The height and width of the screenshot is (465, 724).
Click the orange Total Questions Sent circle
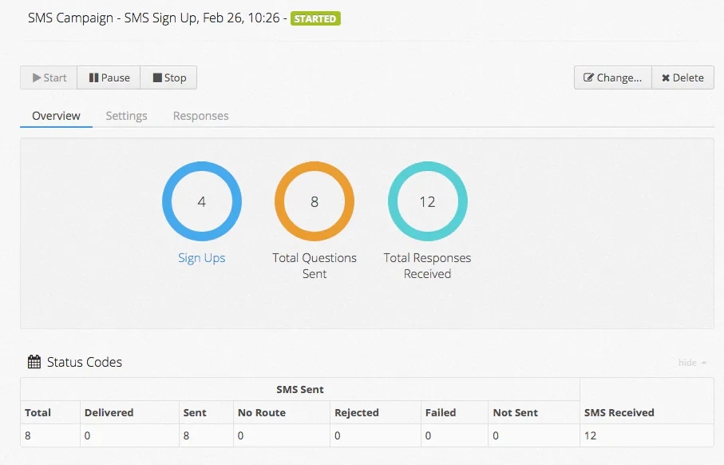315,202
